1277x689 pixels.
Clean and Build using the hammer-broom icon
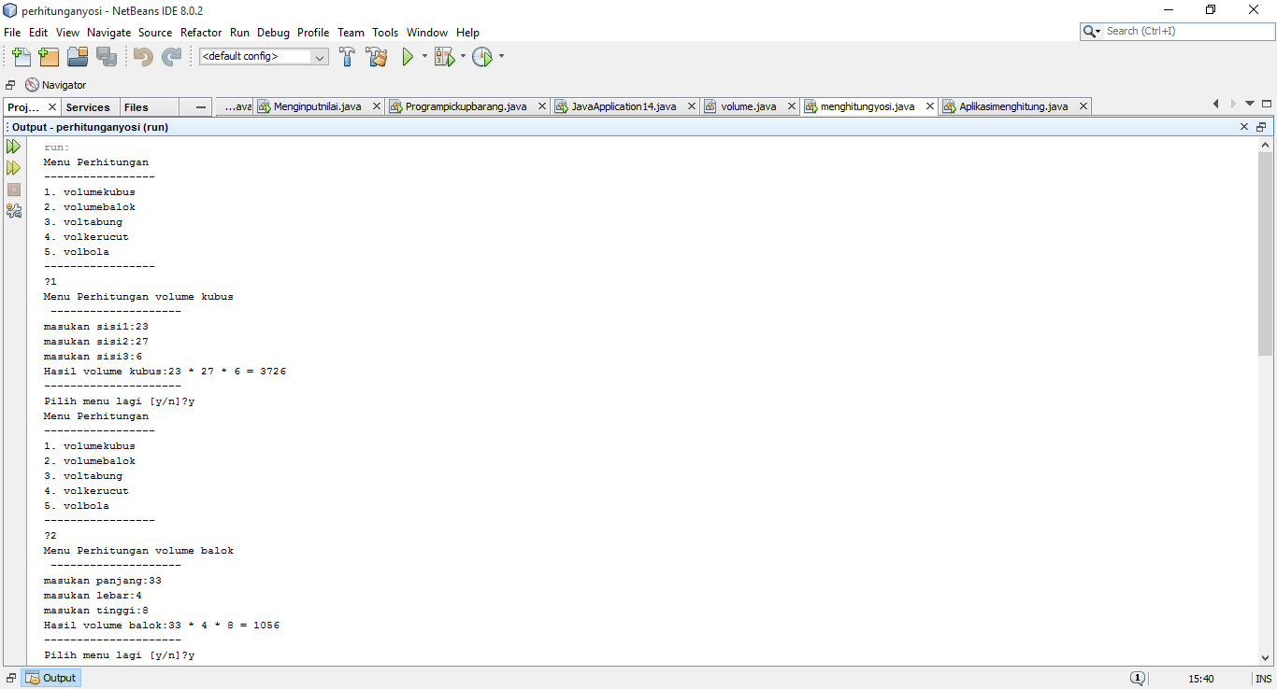(x=377, y=56)
